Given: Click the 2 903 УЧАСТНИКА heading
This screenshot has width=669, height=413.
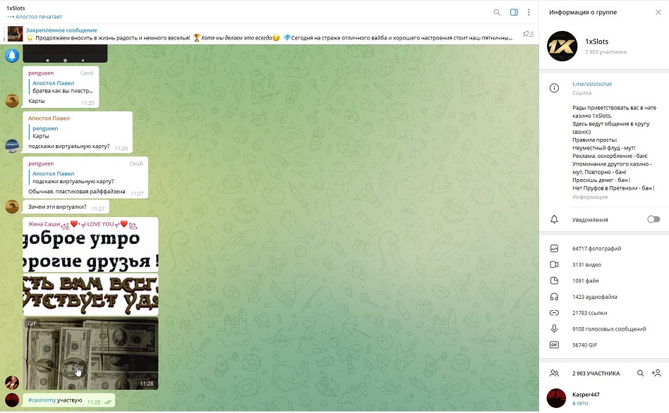Looking at the screenshot, I should 596,374.
